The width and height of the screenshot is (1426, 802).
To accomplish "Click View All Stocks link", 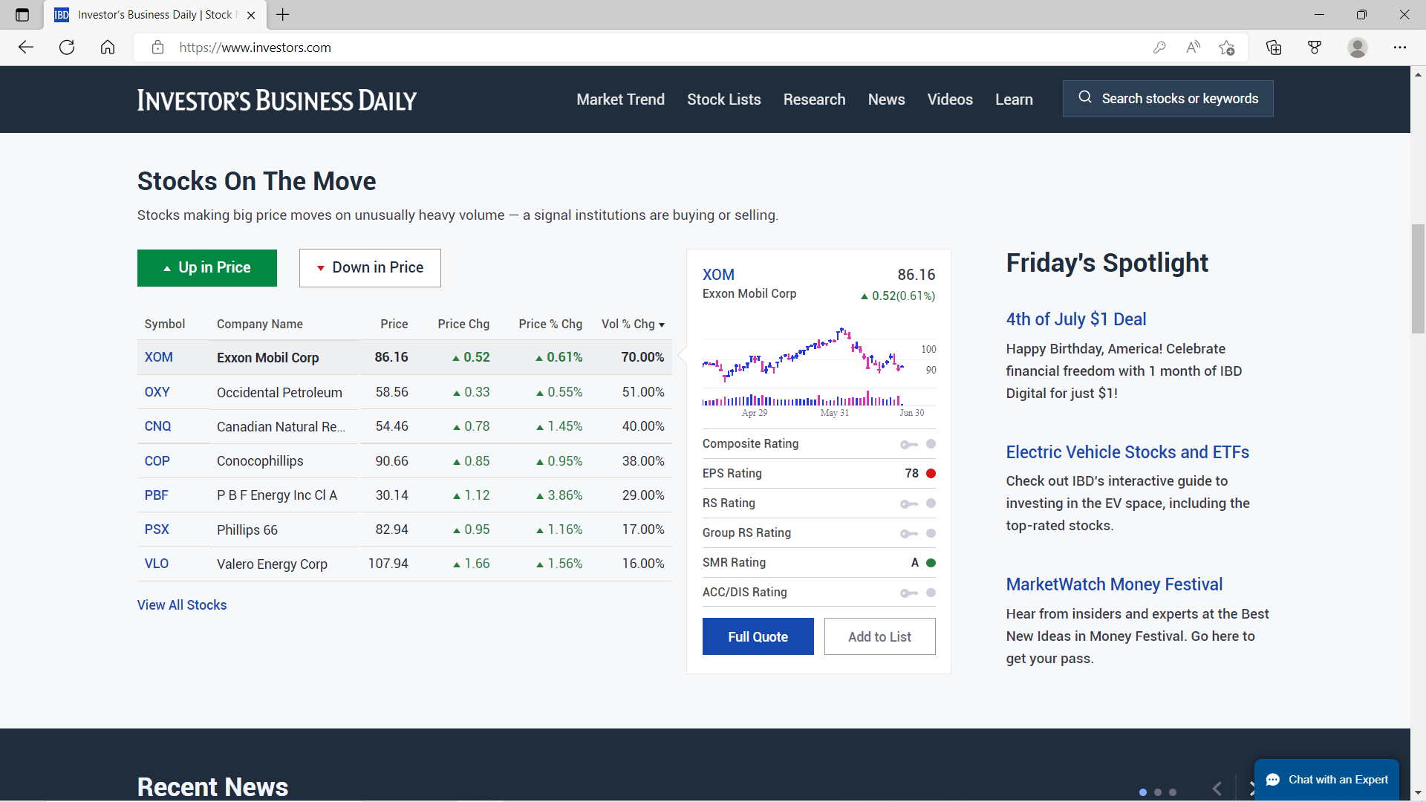I will click(x=182, y=605).
